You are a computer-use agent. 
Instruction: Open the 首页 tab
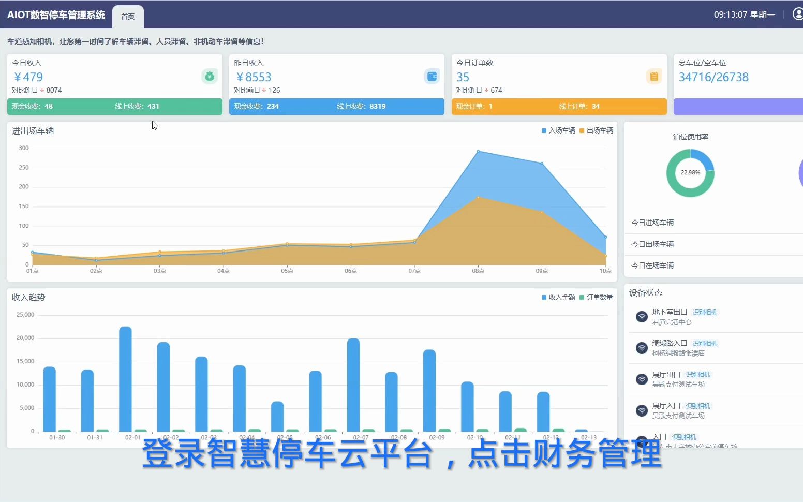click(x=128, y=17)
